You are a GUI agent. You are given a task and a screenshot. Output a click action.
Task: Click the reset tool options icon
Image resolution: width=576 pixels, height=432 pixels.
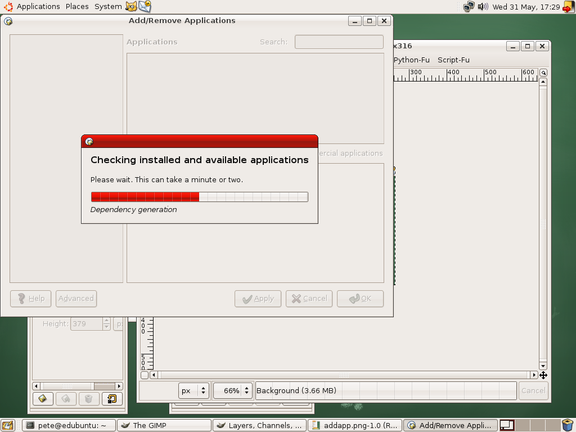click(x=112, y=399)
